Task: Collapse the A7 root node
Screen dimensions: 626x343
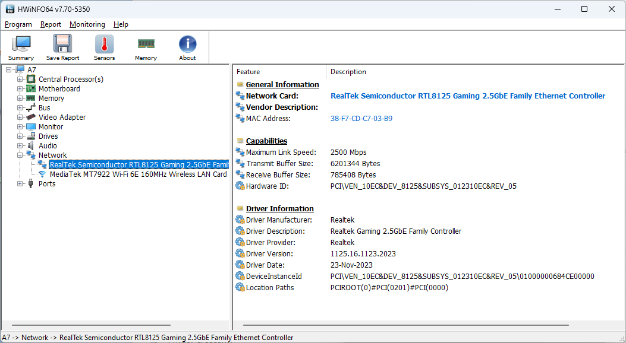Action: point(9,69)
